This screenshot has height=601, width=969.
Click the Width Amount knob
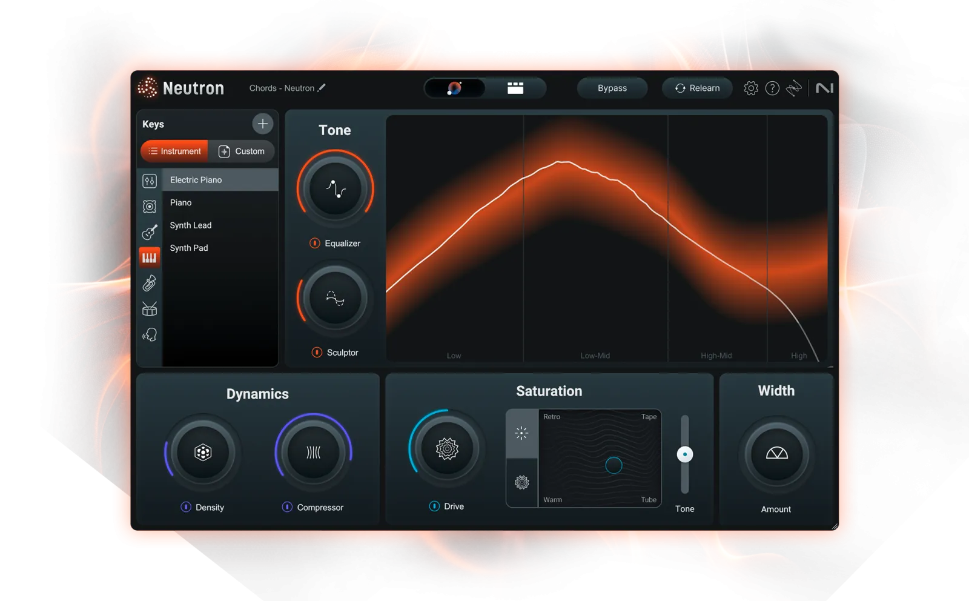(x=776, y=454)
